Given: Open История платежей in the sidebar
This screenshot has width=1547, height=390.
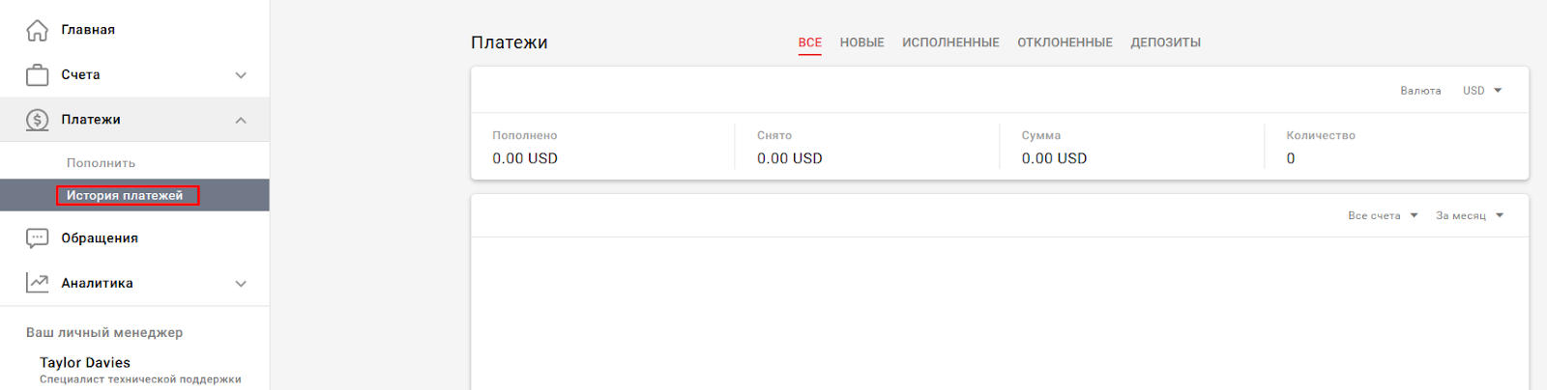Looking at the screenshot, I should 125,195.
